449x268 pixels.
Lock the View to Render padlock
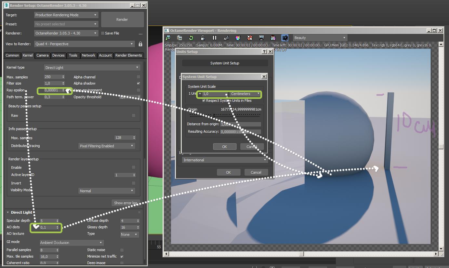(x=140, y=44)
